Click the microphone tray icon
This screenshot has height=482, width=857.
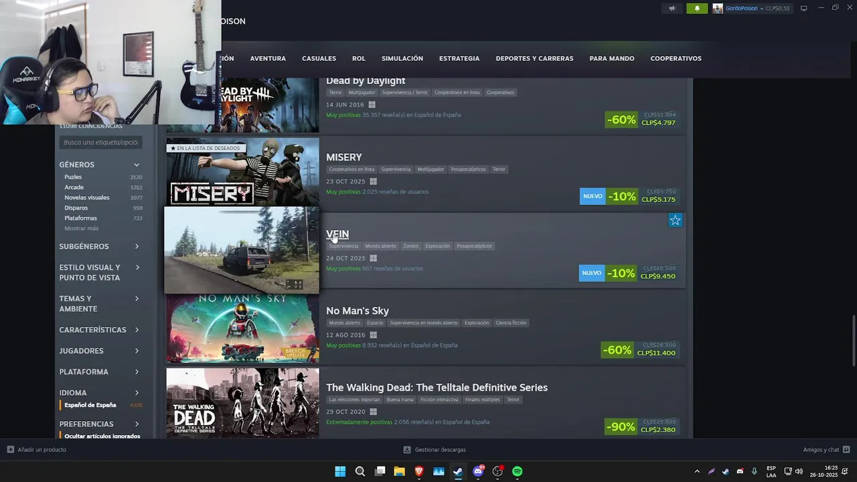coord(755,471)
